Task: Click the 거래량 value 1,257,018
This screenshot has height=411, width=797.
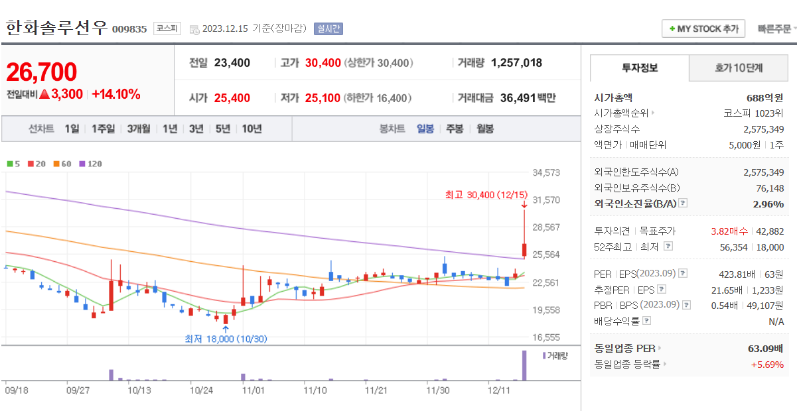Action: pos(516,63)
